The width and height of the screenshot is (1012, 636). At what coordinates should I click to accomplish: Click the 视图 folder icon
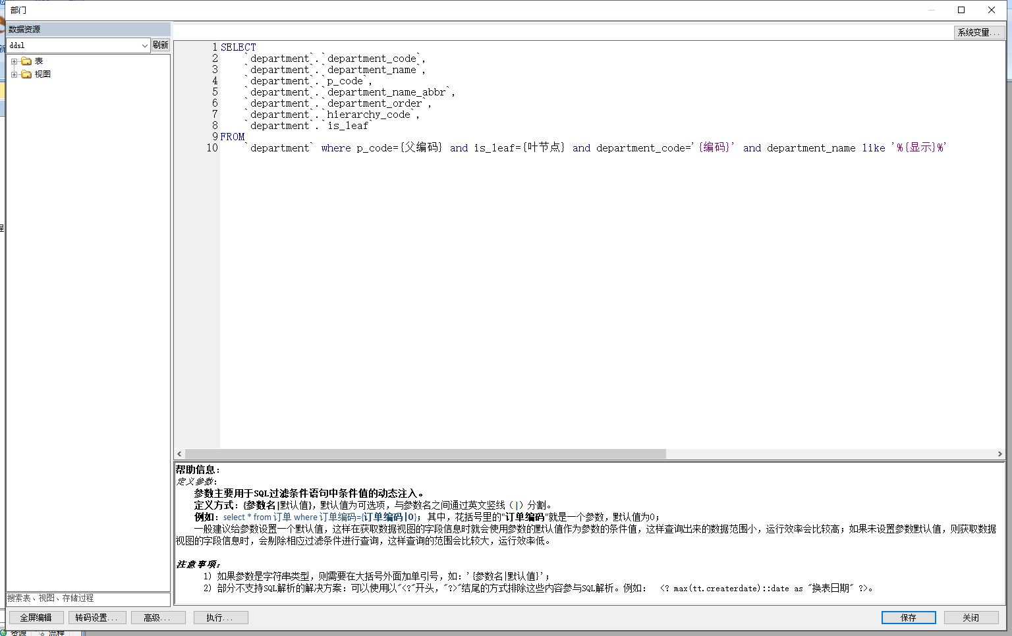(x=26, y=74)
